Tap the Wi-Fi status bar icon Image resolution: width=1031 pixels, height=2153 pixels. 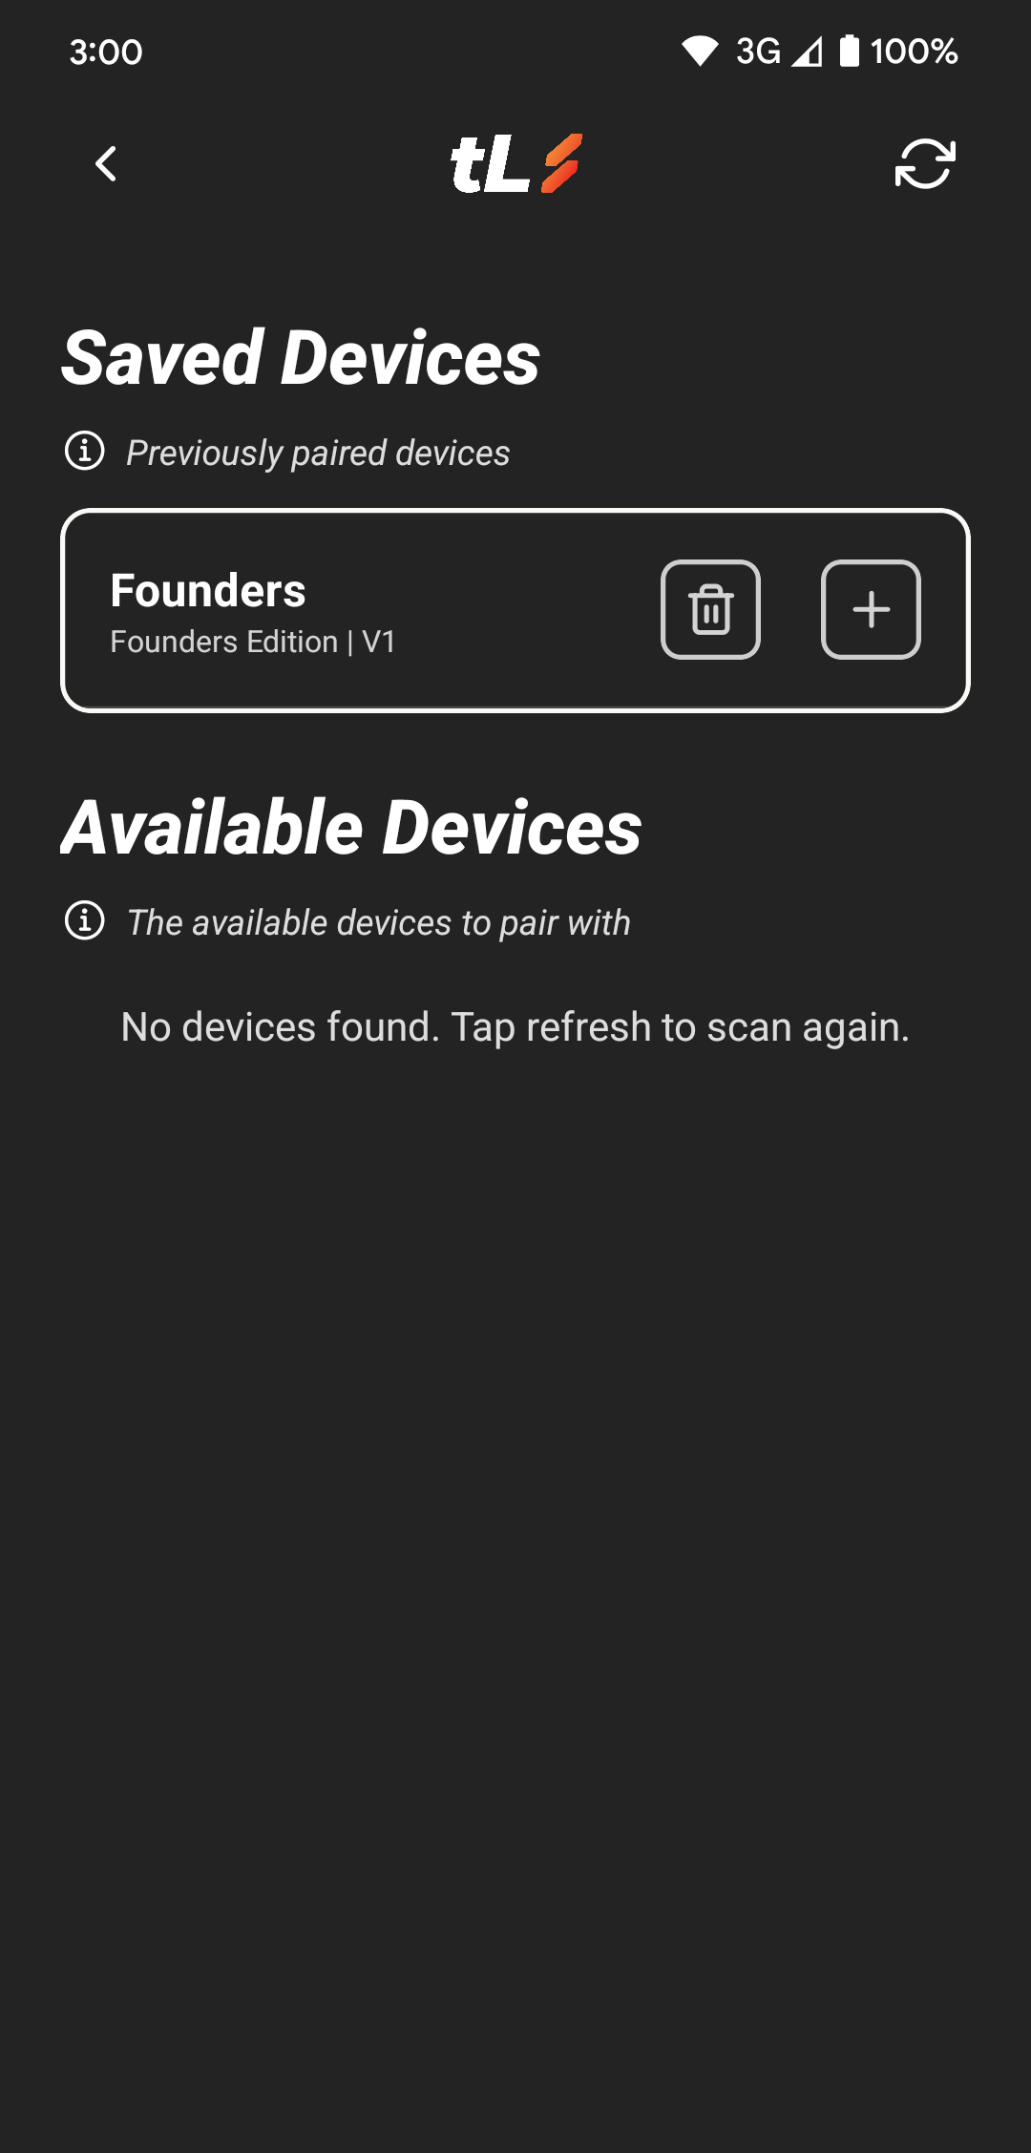(700, 52)
